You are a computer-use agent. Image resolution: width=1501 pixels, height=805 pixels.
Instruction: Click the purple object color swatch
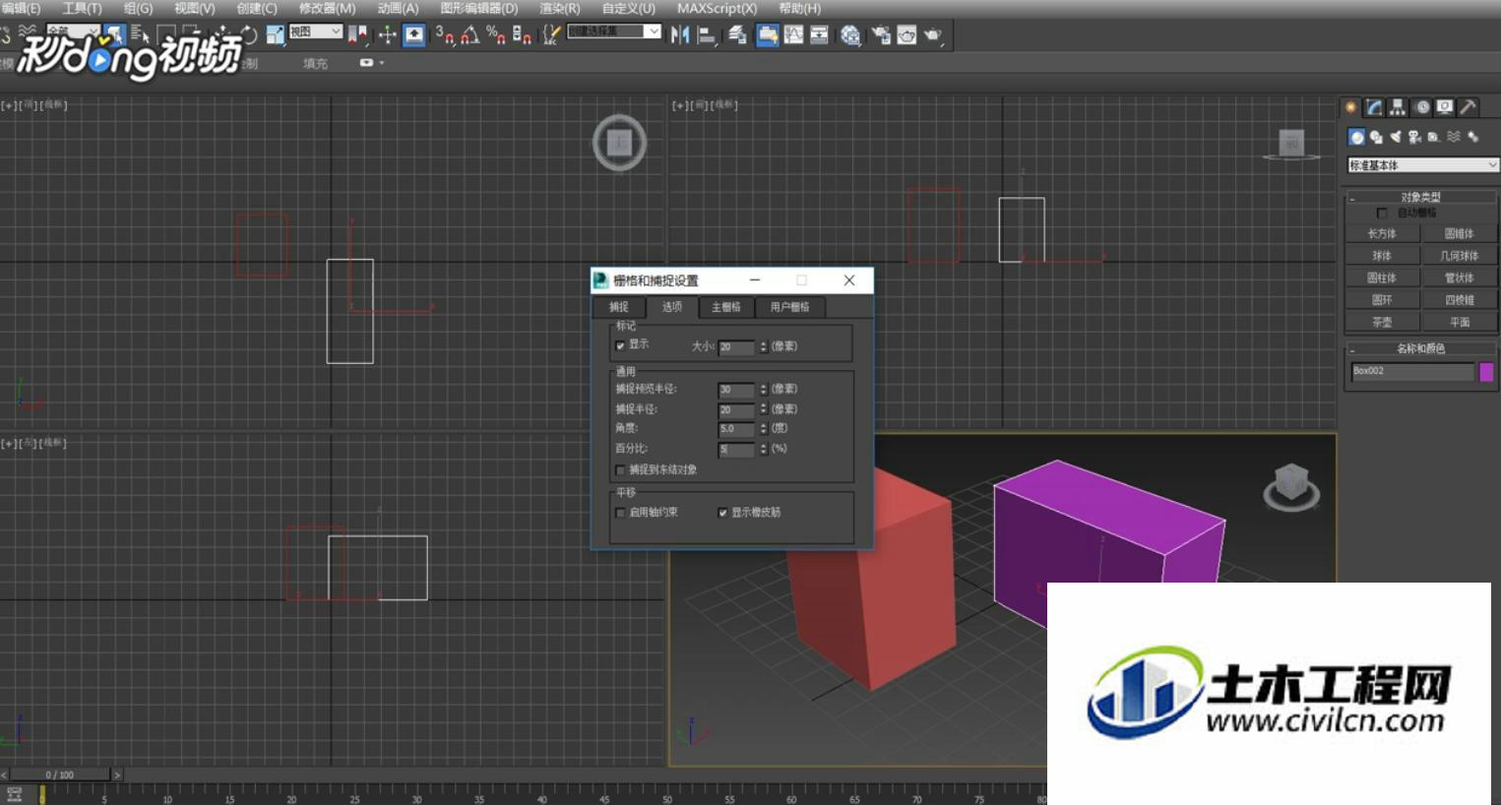[x=1486, y=372]
